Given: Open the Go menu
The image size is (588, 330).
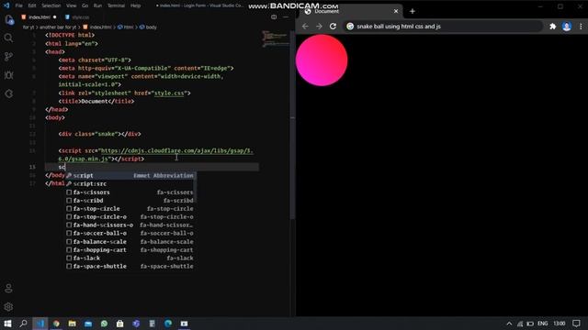Looking at the screenshot, I should click(x=85, y=5).
